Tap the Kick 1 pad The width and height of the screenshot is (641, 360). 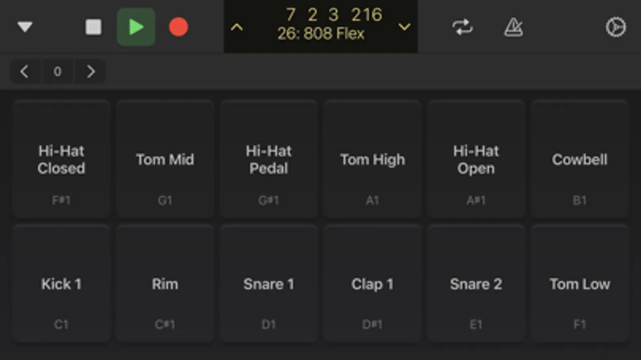point(61,284)
